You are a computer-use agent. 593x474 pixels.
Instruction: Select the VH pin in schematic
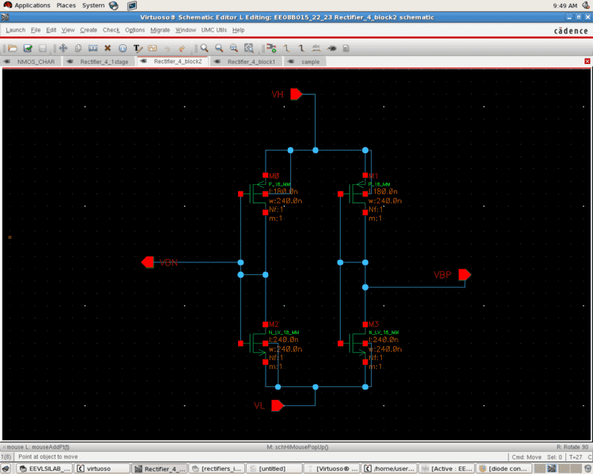(x=296, y=94)
